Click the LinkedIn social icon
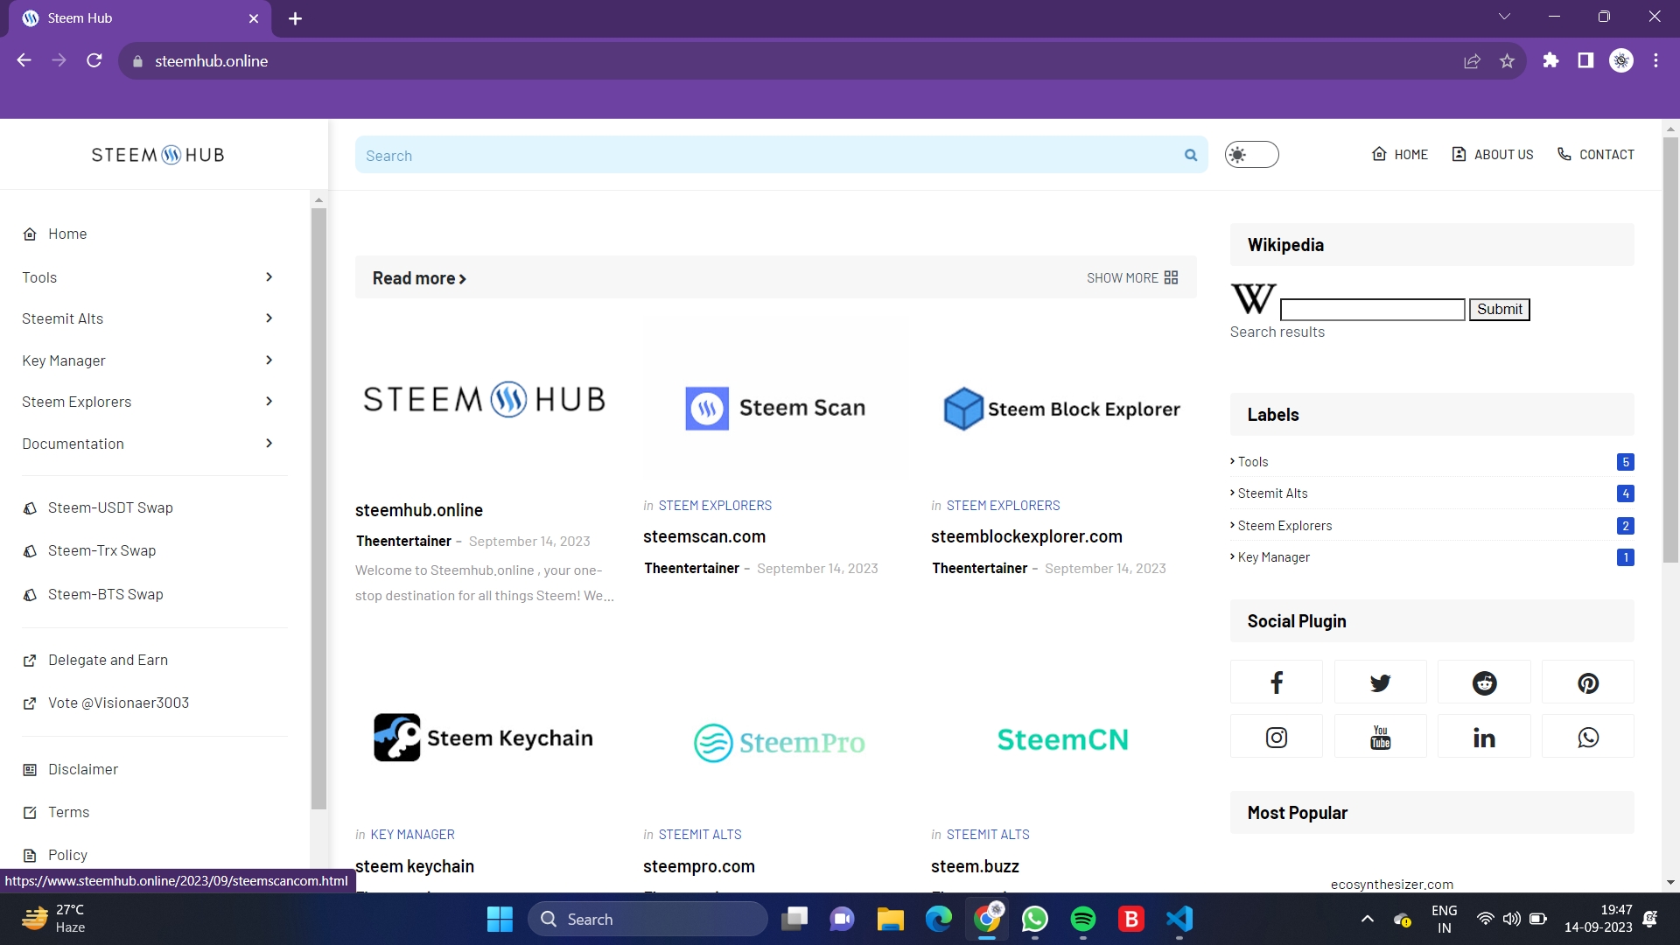The width and height of the screenshot is (1680, 945). coord(1484,737)
